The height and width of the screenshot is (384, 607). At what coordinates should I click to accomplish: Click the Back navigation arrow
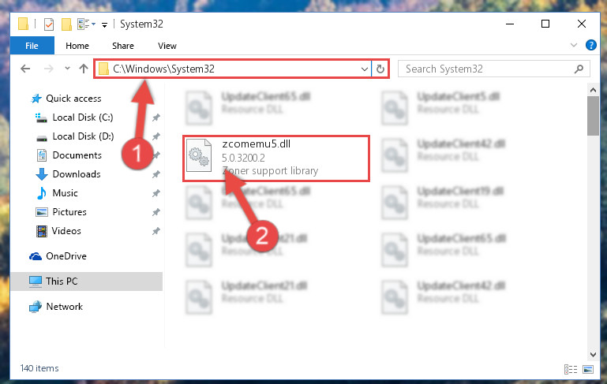pos(25,69)
